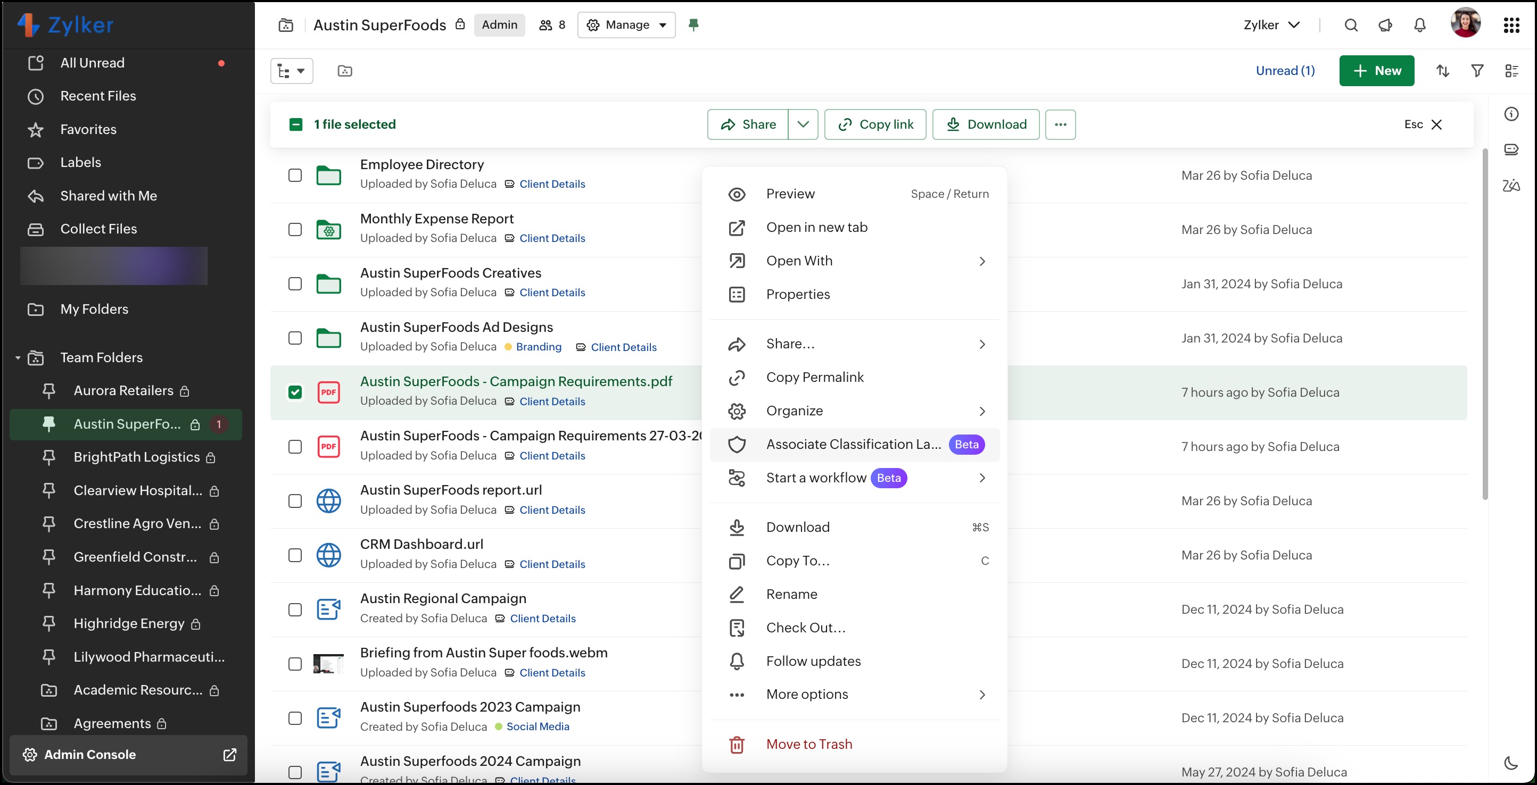
Task: Open BrightPath Logistics team folder
Action: pyautogui.click(x=136, y=457)
